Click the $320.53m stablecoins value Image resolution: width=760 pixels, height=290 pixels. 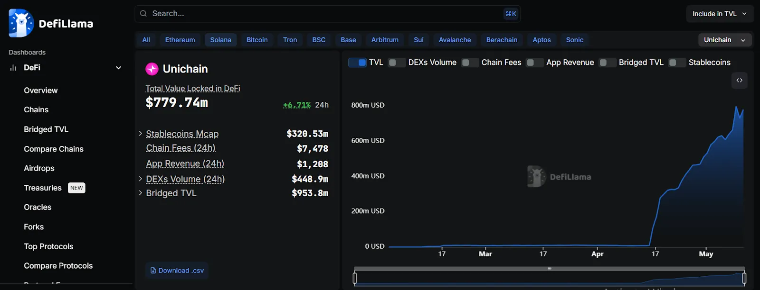307,134
